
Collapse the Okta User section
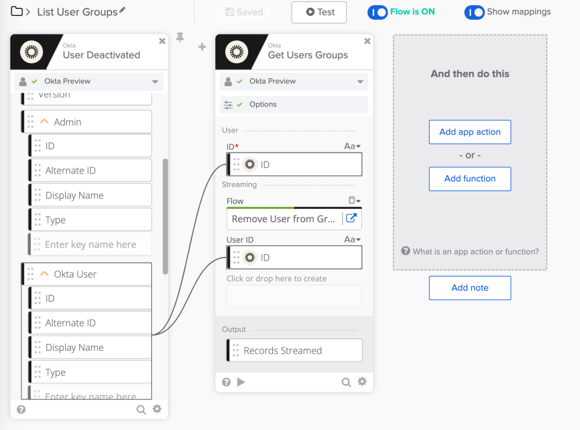click(x=45, y=274)
